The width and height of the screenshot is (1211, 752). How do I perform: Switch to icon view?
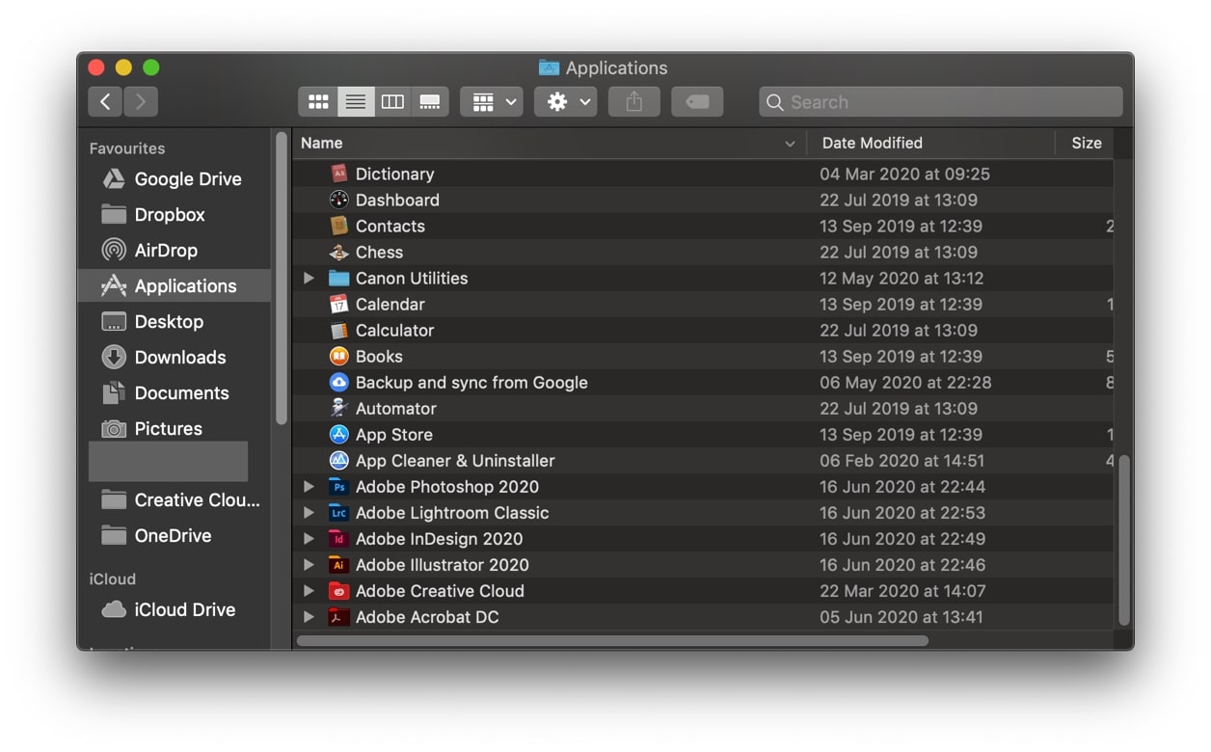point(318,101)
